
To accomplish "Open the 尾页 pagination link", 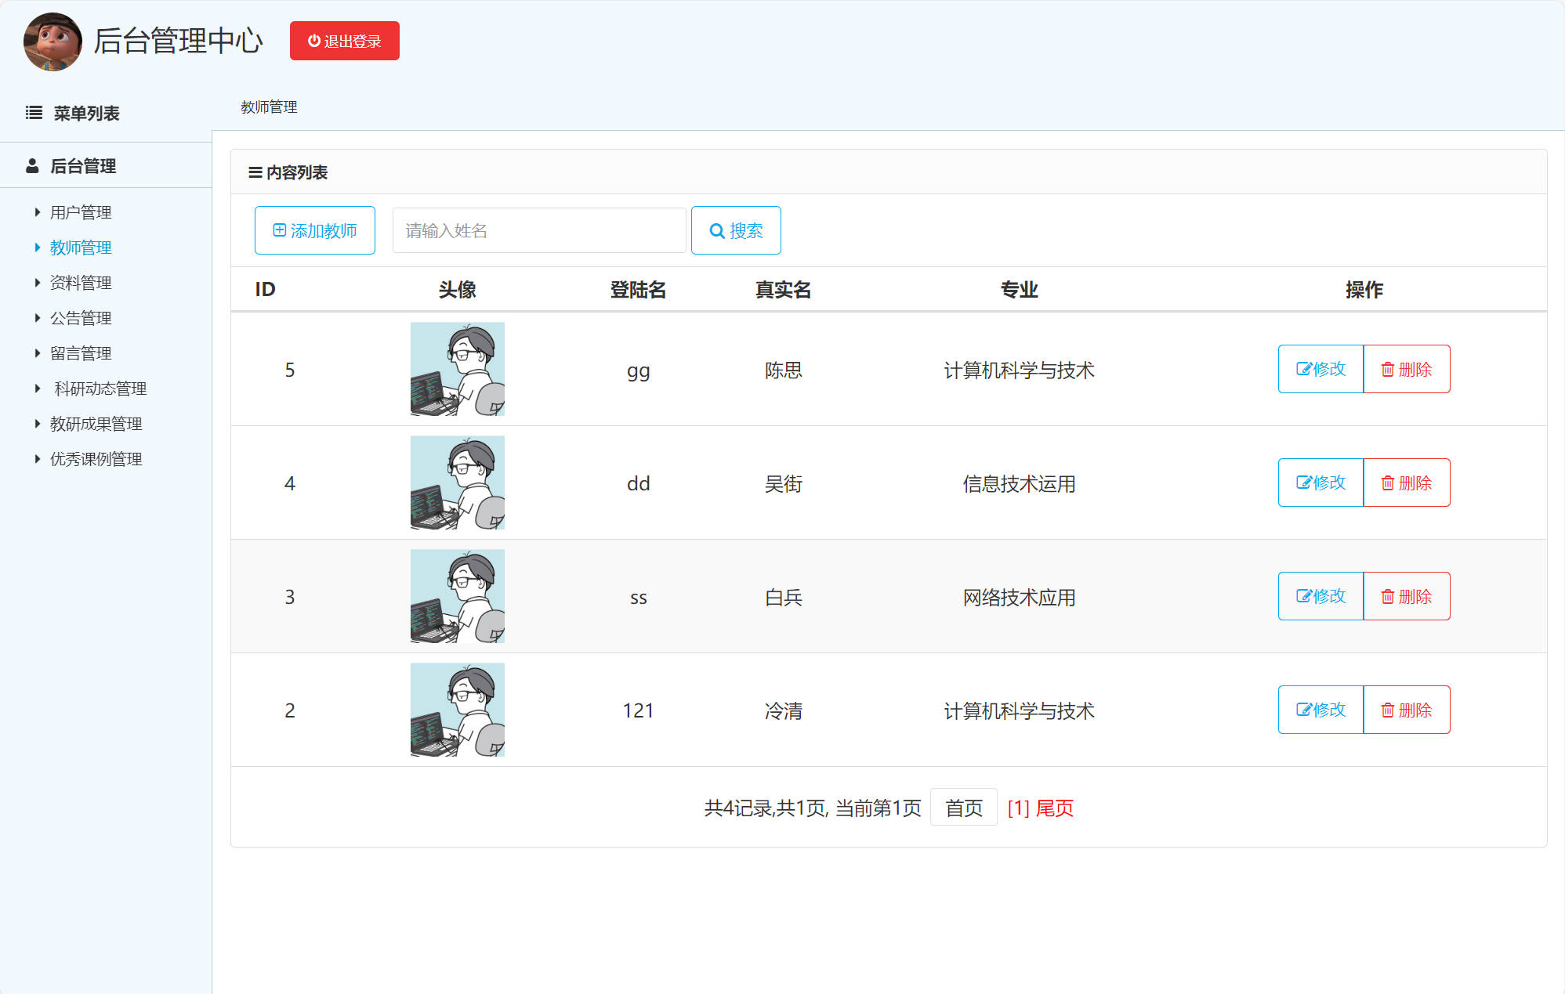I will (1054, 808).
